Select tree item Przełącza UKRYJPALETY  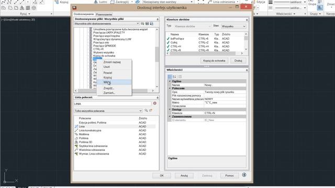click(x=109, y=32)
